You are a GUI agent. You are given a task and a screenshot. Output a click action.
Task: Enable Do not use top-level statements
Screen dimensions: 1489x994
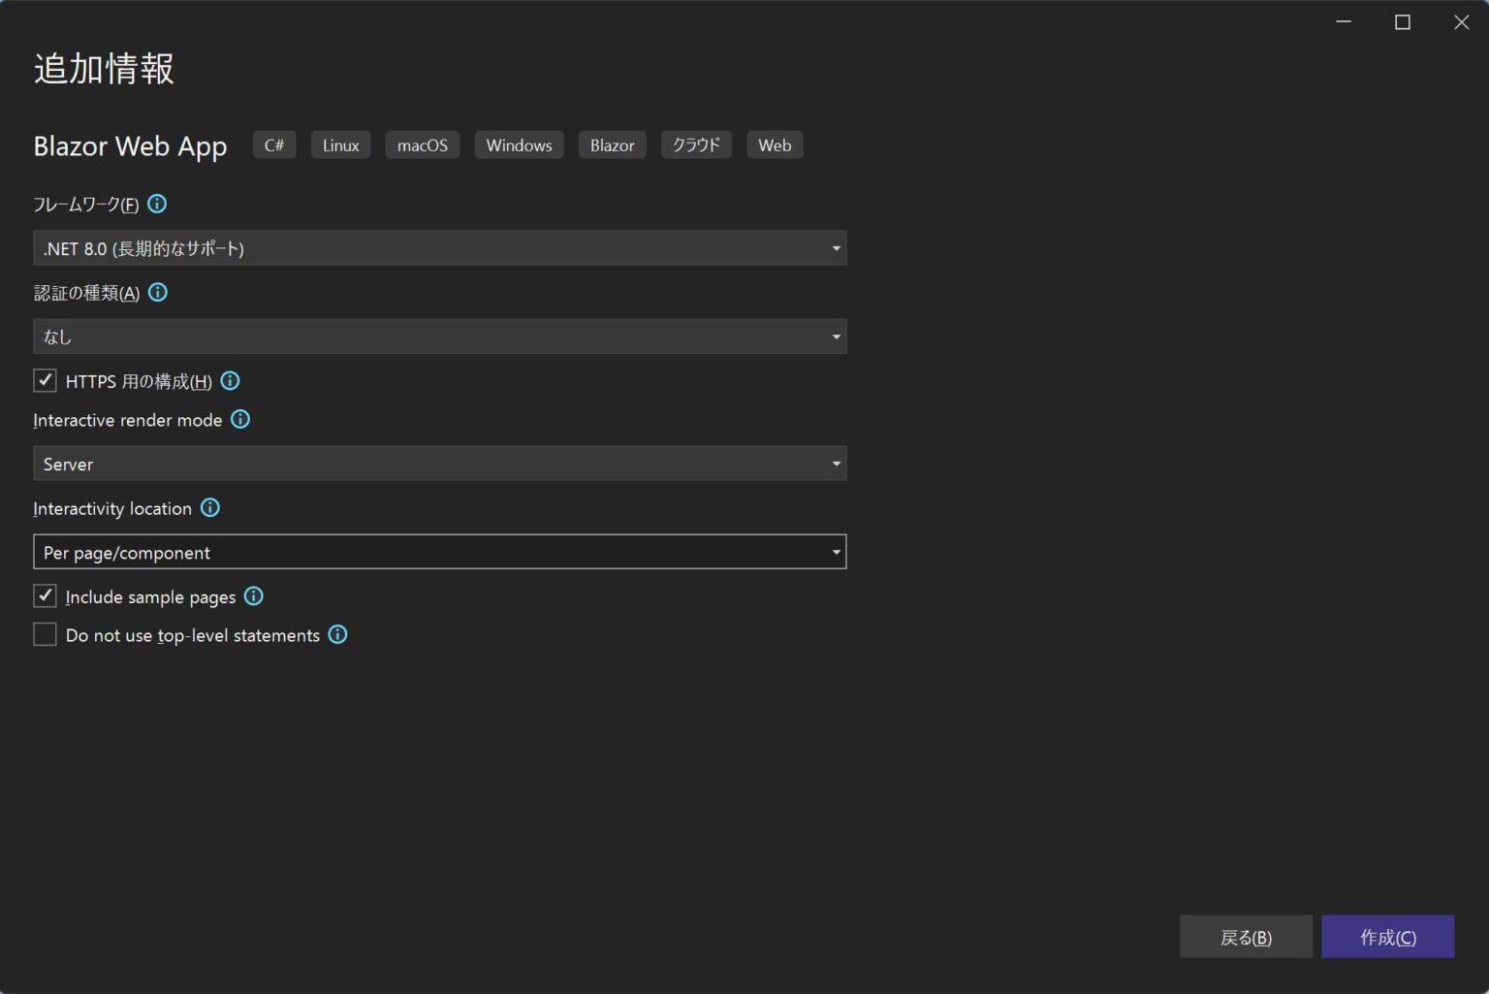click(46, 634)
